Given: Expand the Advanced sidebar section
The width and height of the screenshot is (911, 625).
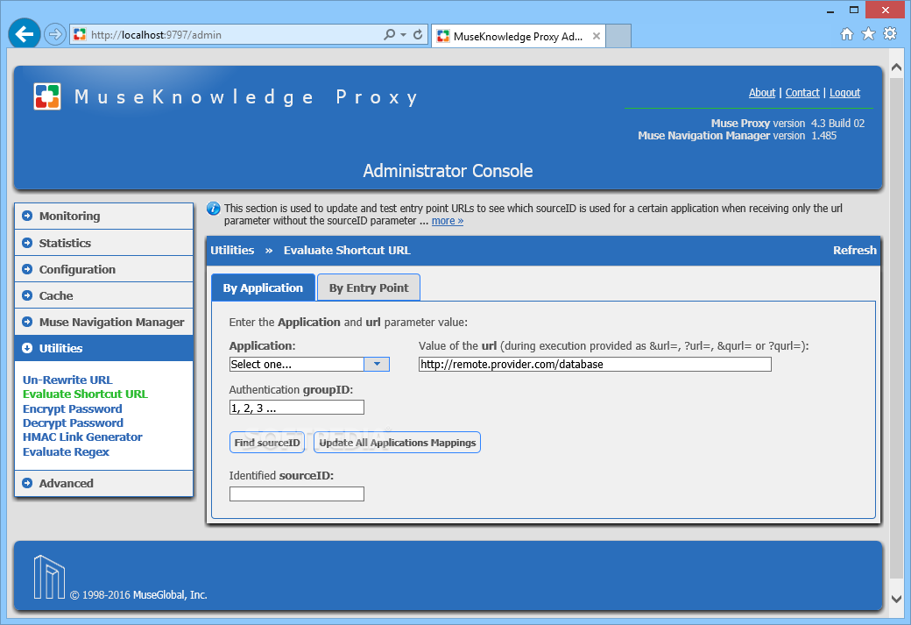Looking at the screenshot, I should (x=104, y=483).
